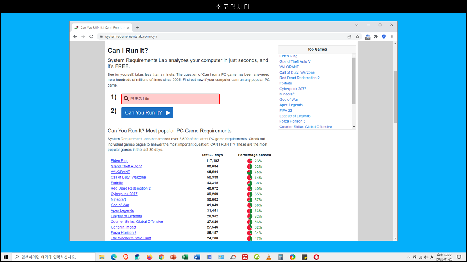Click the Top Games list scrollbar thumb
Image resolution: width=467 pixels, height=262 pixels.
click(x=354, y=81)
